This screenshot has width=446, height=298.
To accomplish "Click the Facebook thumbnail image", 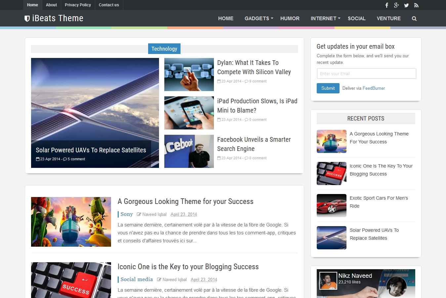I will pyautogui.click(x=189, y=151).
